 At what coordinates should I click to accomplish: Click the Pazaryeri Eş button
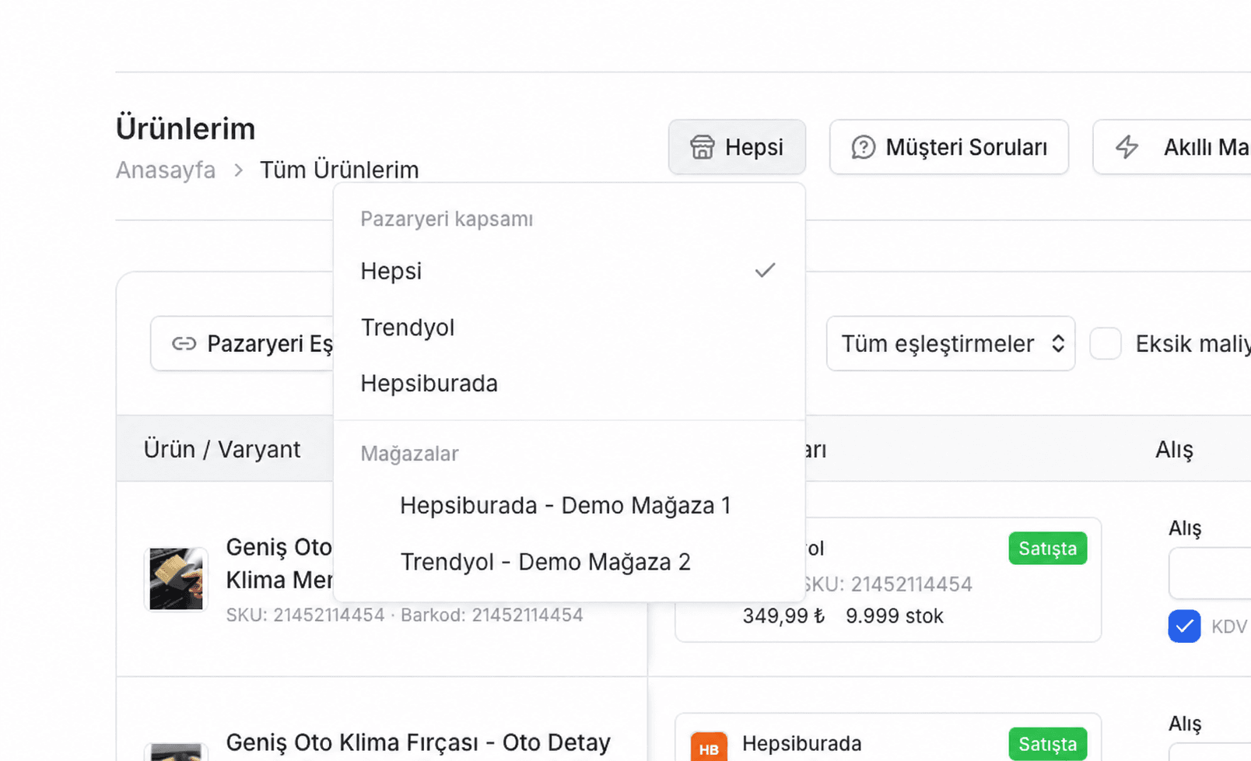tap(243, 343)
